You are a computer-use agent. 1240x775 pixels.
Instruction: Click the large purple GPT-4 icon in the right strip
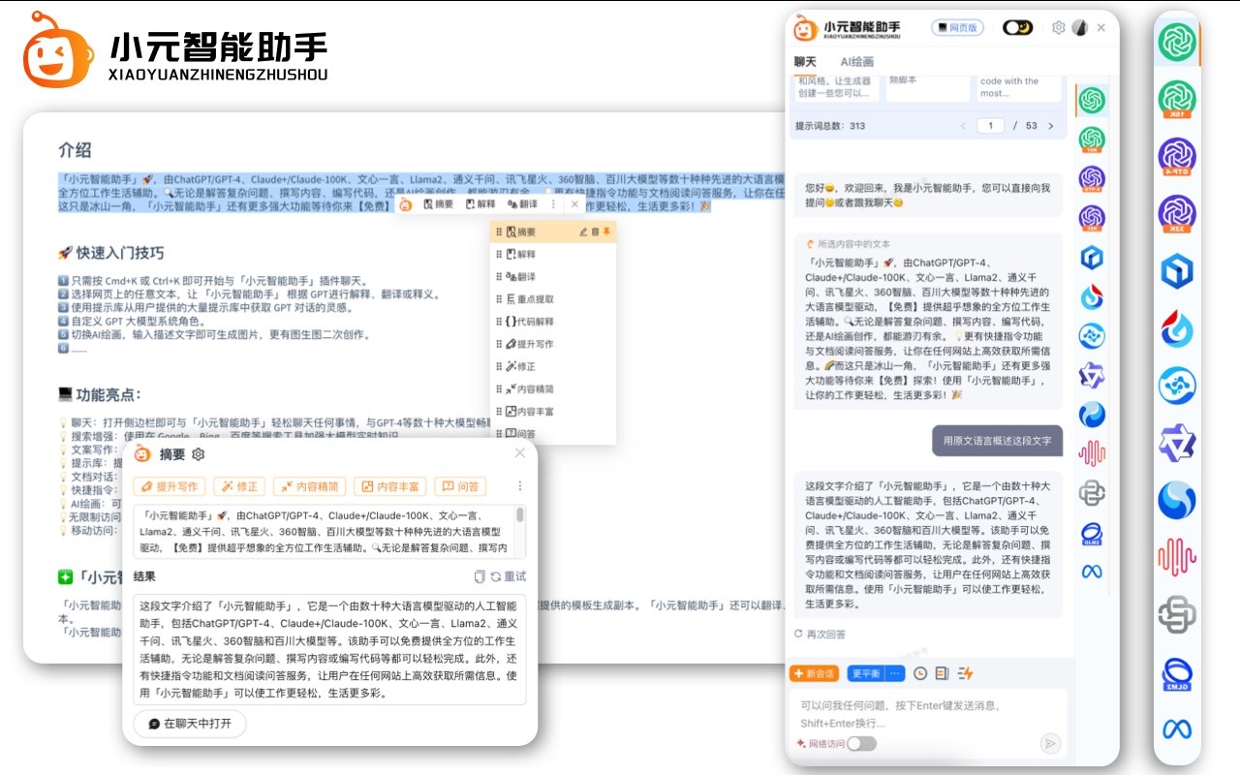(x=1177, y=157)
